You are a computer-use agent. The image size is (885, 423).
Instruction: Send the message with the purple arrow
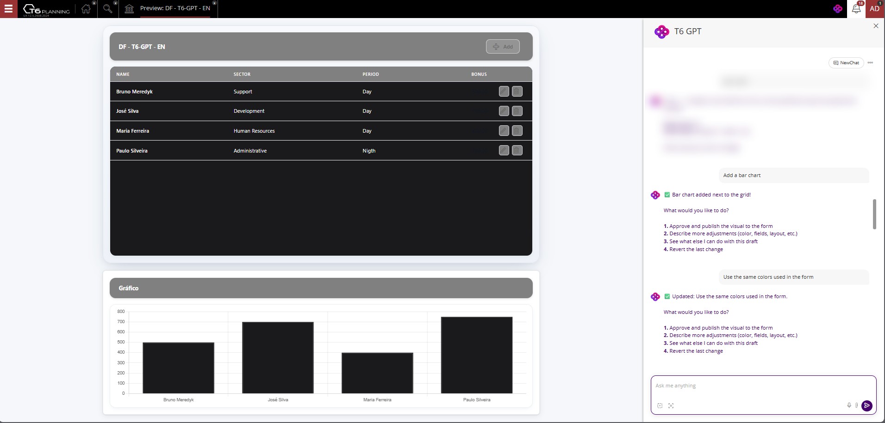[x=867, y=405]
